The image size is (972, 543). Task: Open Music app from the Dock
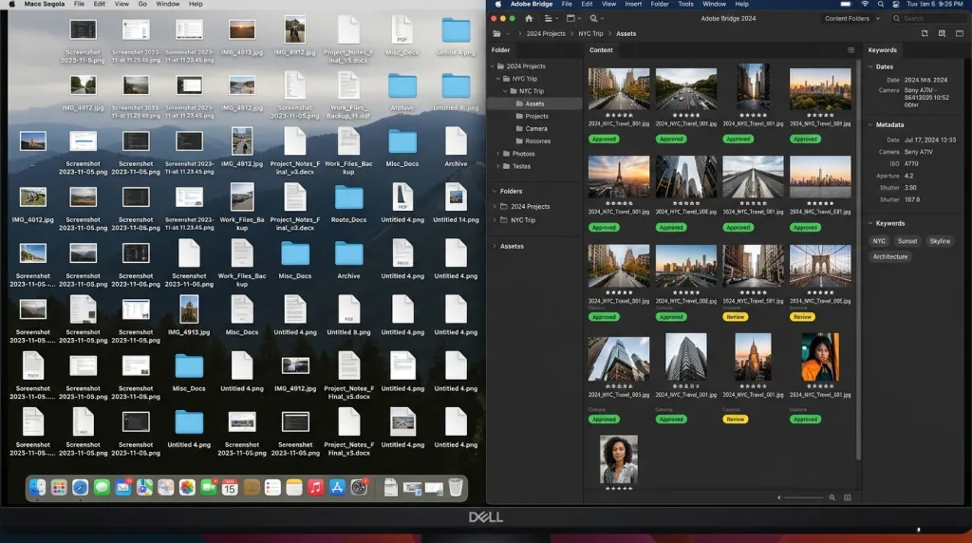click(315, 488)
